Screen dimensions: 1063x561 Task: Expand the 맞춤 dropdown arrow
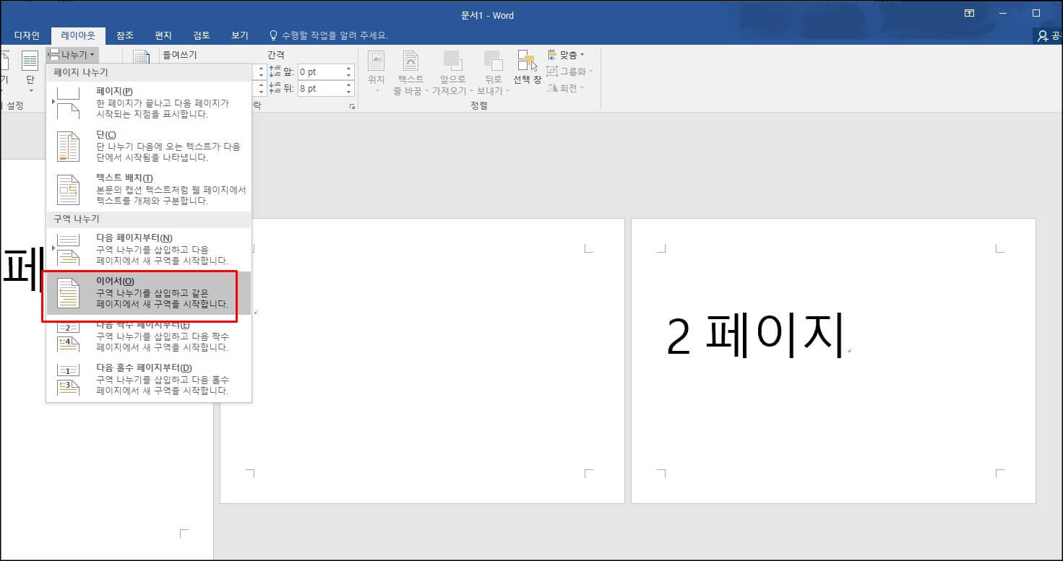(583, 53)
